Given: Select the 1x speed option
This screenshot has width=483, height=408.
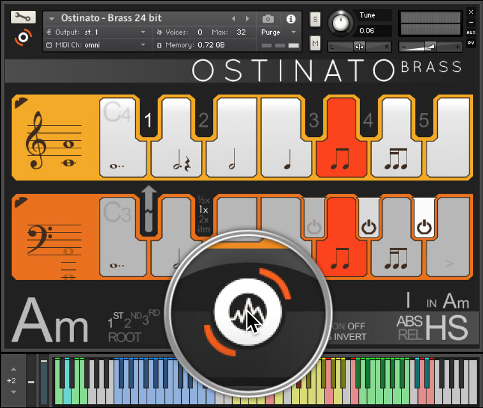Looking at the screenshot, I should [x=204, y=210].
